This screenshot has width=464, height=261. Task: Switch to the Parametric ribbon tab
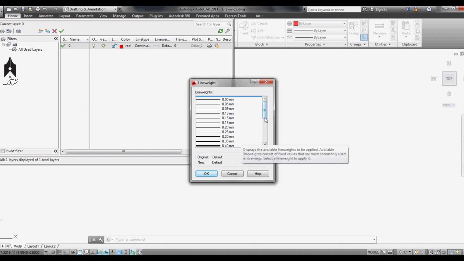84,16
